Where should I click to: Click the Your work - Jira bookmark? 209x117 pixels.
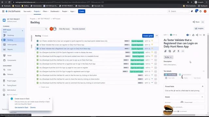pos(98,6)
